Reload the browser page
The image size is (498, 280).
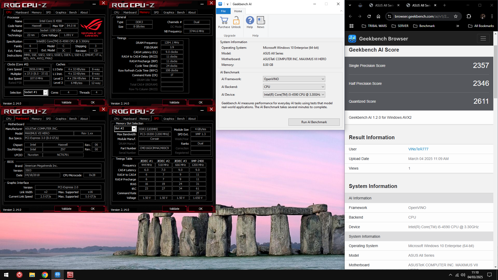click(369, 16)
